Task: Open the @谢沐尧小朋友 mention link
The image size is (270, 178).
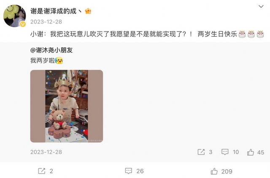Action: click(51, 50)
